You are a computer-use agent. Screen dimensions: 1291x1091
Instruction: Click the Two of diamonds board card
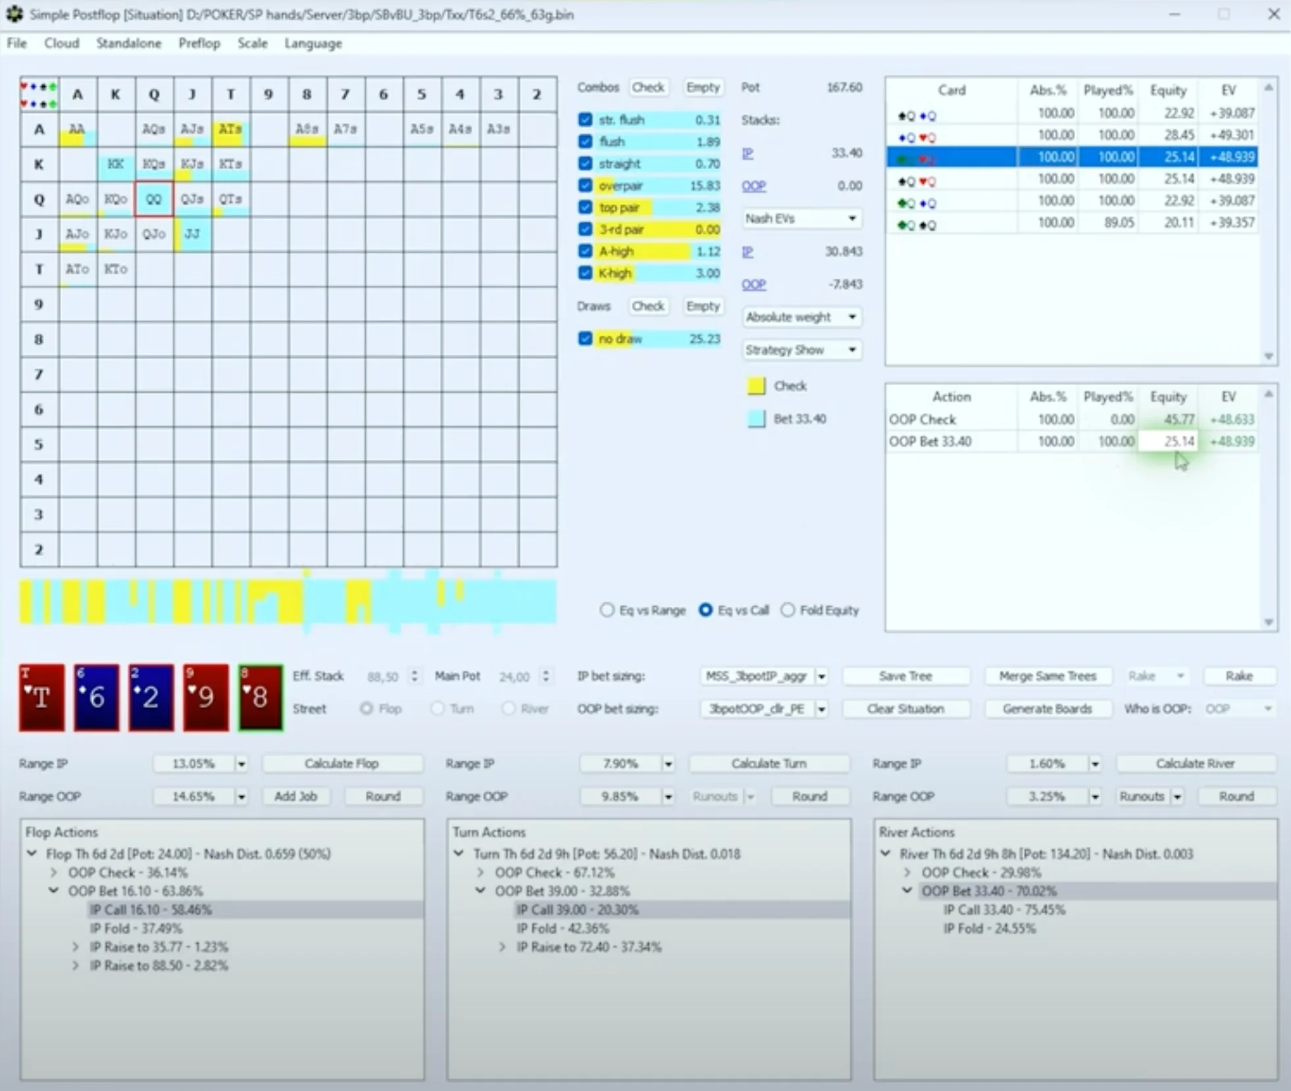(151, 698)
